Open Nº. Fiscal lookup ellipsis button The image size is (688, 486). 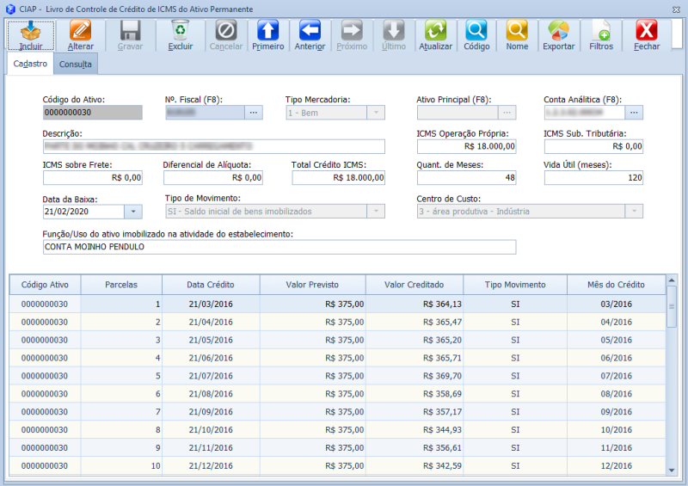(x=253, y=112)
